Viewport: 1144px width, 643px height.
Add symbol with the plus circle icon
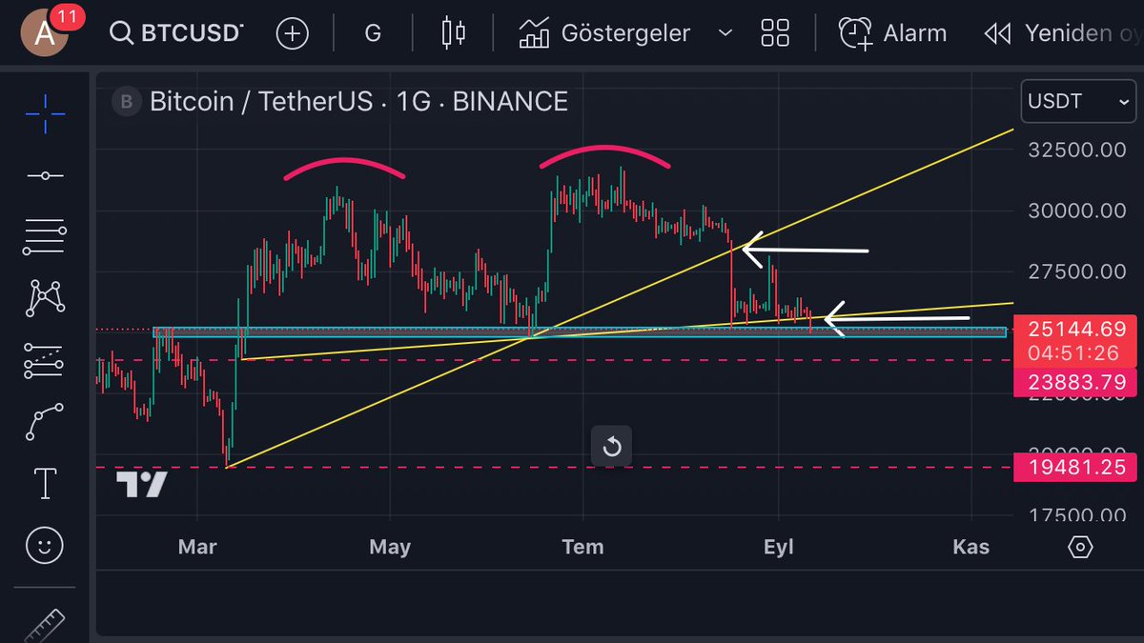(293, 33)
